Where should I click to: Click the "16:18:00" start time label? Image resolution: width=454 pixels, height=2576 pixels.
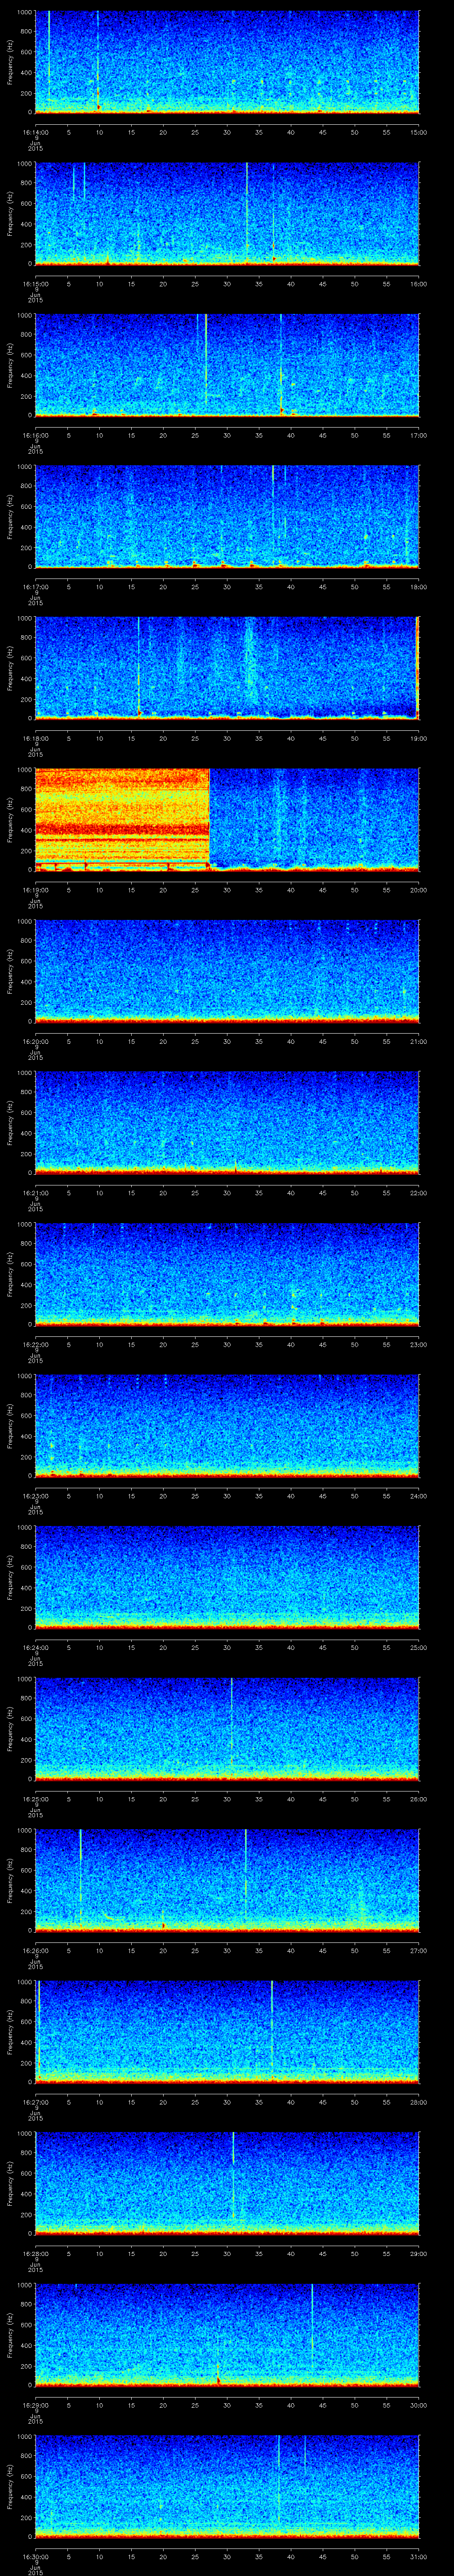35,738
